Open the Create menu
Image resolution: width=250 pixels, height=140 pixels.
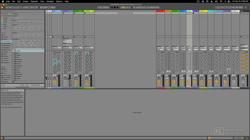(x=25, y=2)
